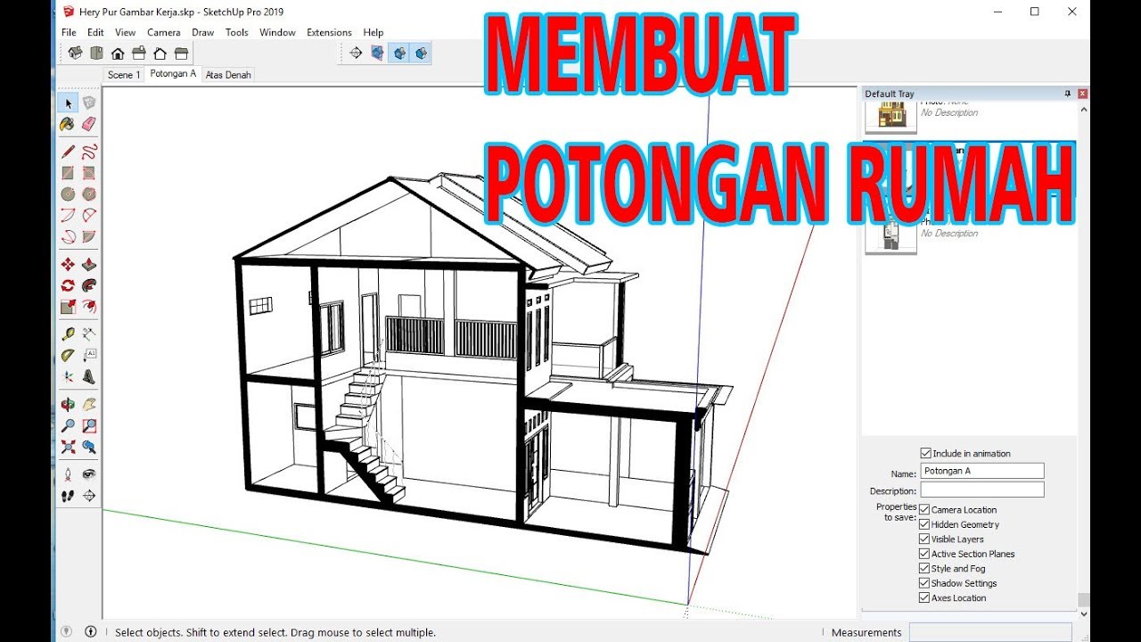
Task: Activate the Orbit tool
Action: point(68,405)
